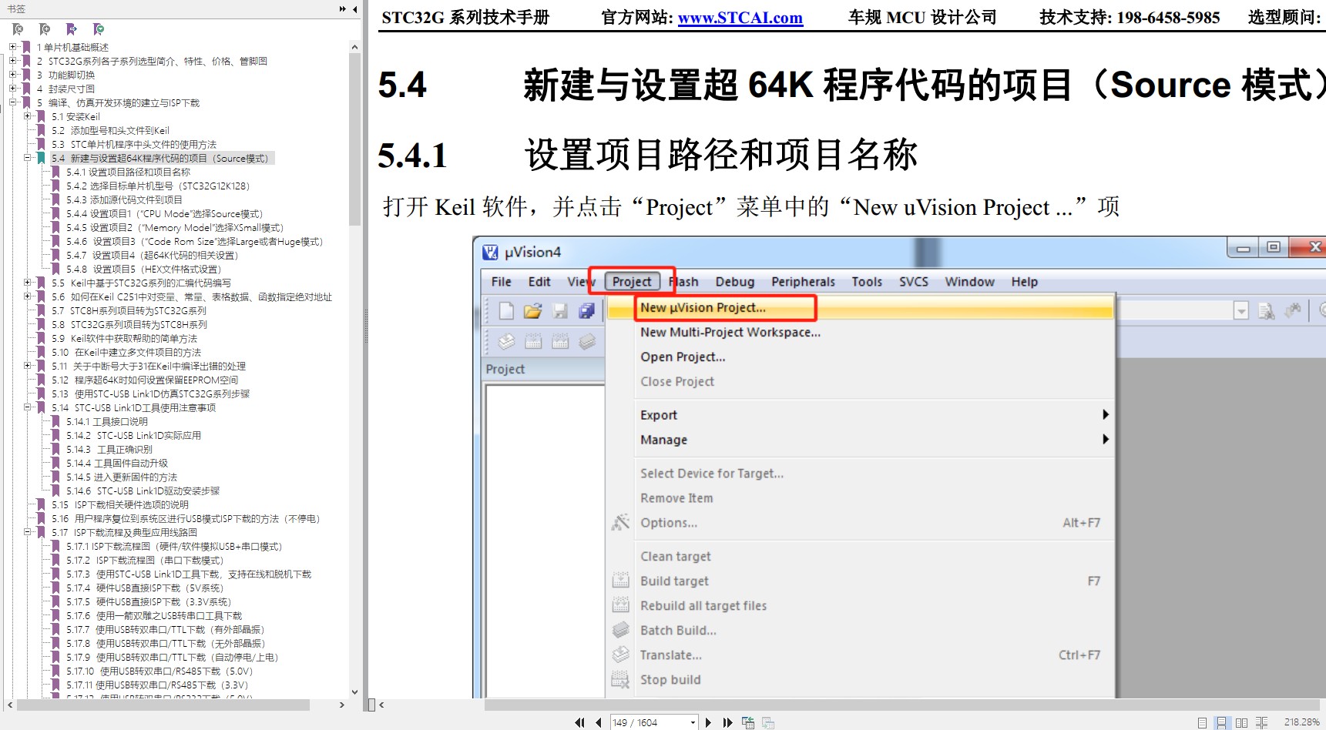Open bookmark 5.14.4 工具固件自动升级

pyautogui.click(x=117, y=464)
